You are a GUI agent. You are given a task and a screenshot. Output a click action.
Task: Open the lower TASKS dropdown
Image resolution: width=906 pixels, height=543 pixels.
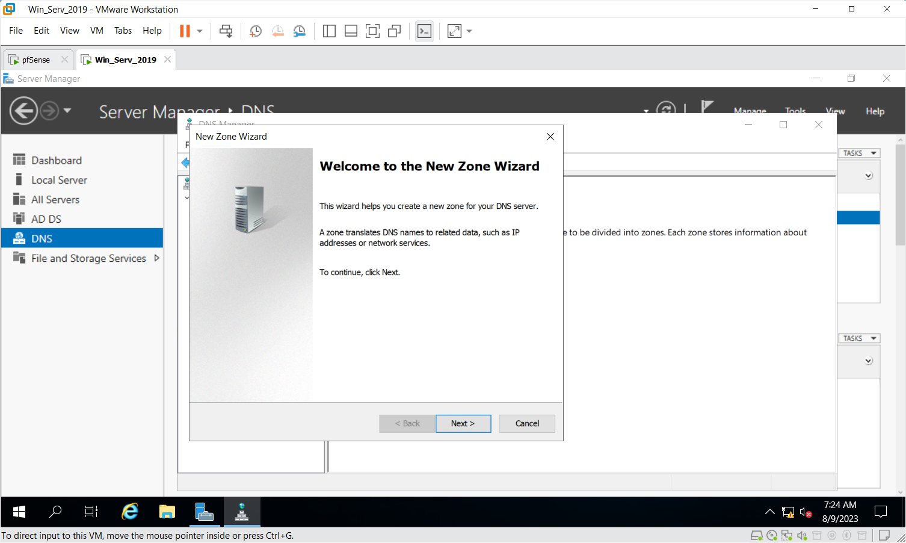coord(859,338)
